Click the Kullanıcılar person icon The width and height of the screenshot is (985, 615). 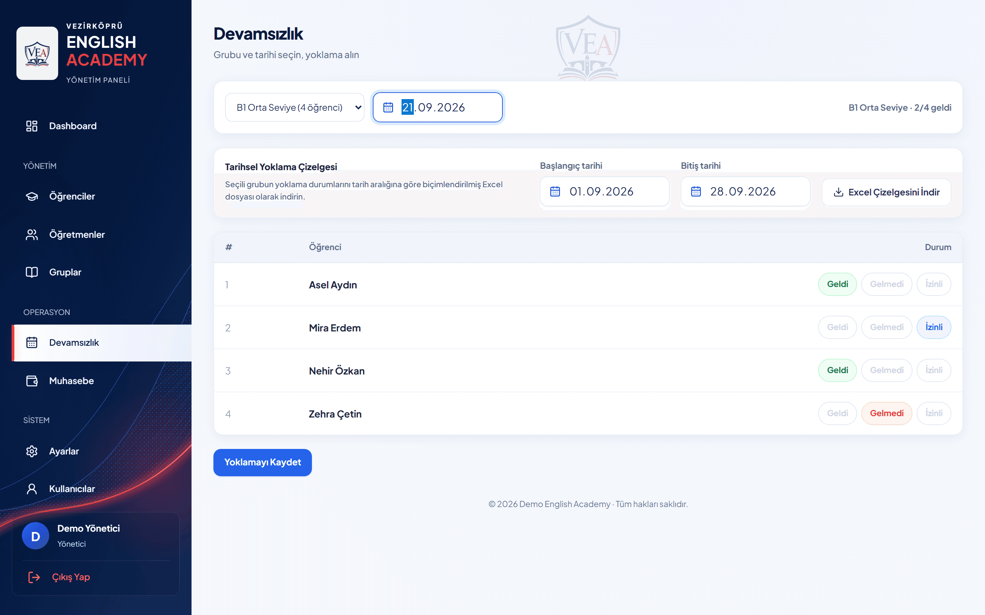click(32, 489)
